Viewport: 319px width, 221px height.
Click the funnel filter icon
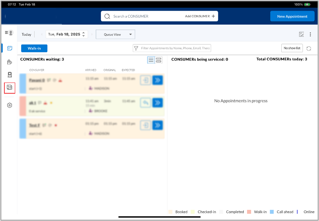[x=136, y=48]
